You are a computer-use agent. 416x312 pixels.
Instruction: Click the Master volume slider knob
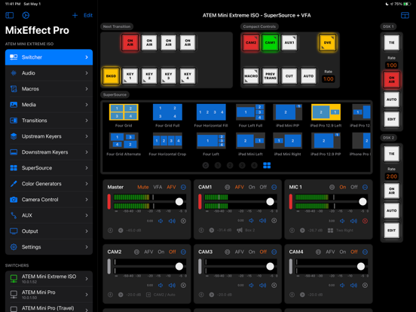179,202
